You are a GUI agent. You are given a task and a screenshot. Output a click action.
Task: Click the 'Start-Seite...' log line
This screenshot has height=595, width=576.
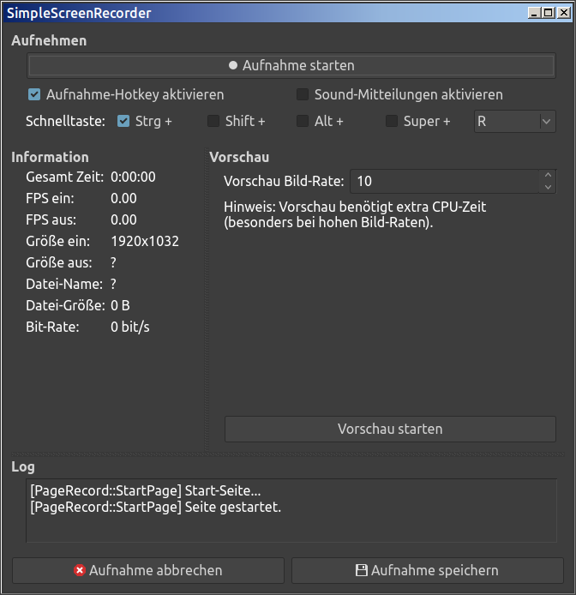coord(146,491)
